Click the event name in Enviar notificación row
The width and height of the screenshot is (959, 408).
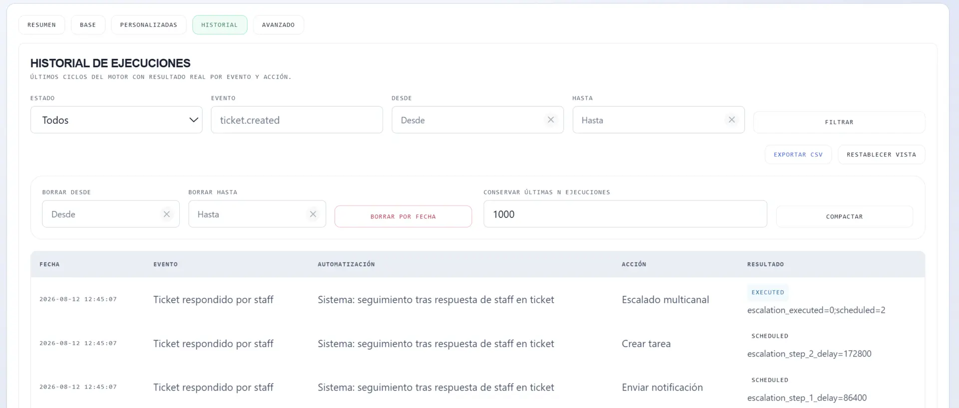[213, 388]
